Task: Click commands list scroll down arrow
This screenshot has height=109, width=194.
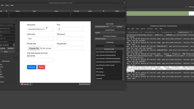Action: click(x=123, y=79)
